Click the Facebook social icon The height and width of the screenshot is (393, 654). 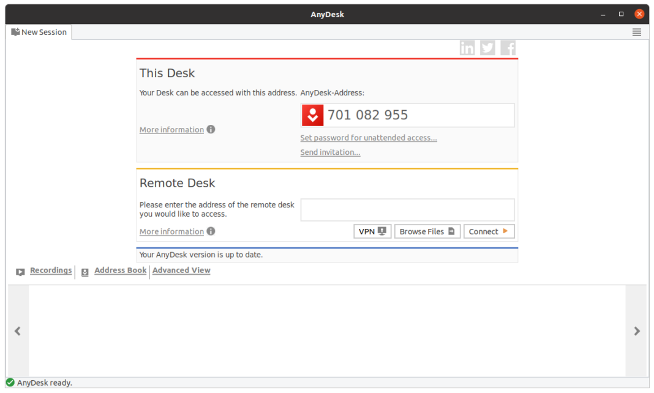coord(508,47)
